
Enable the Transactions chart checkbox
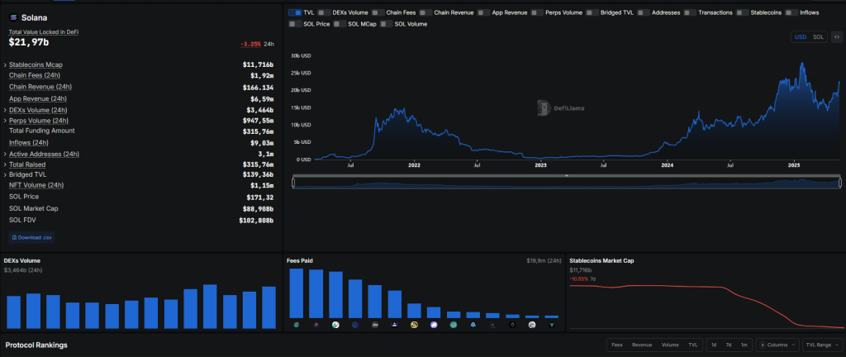click(690, 12)
